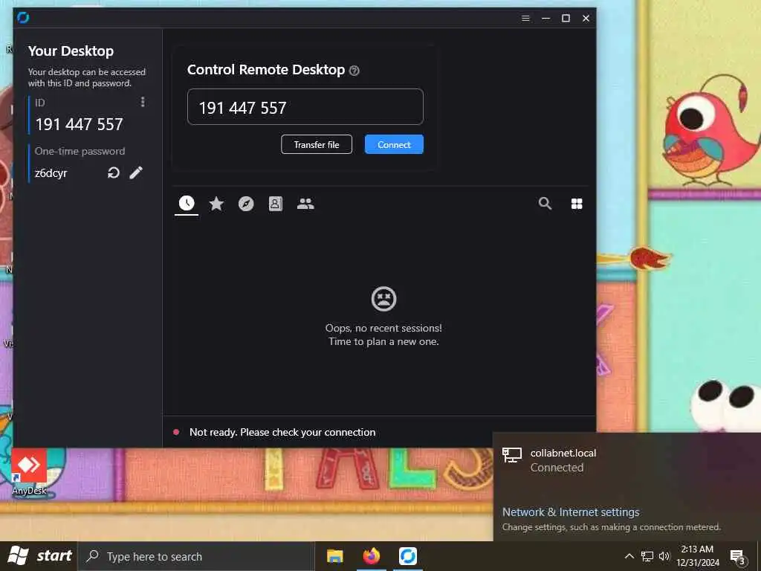Click the RustDesk taskbar icon

tap(408, 556)
